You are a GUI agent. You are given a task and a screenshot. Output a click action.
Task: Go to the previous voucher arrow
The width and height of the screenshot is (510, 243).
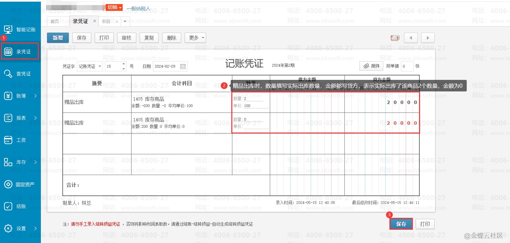(x=411, y=38)
